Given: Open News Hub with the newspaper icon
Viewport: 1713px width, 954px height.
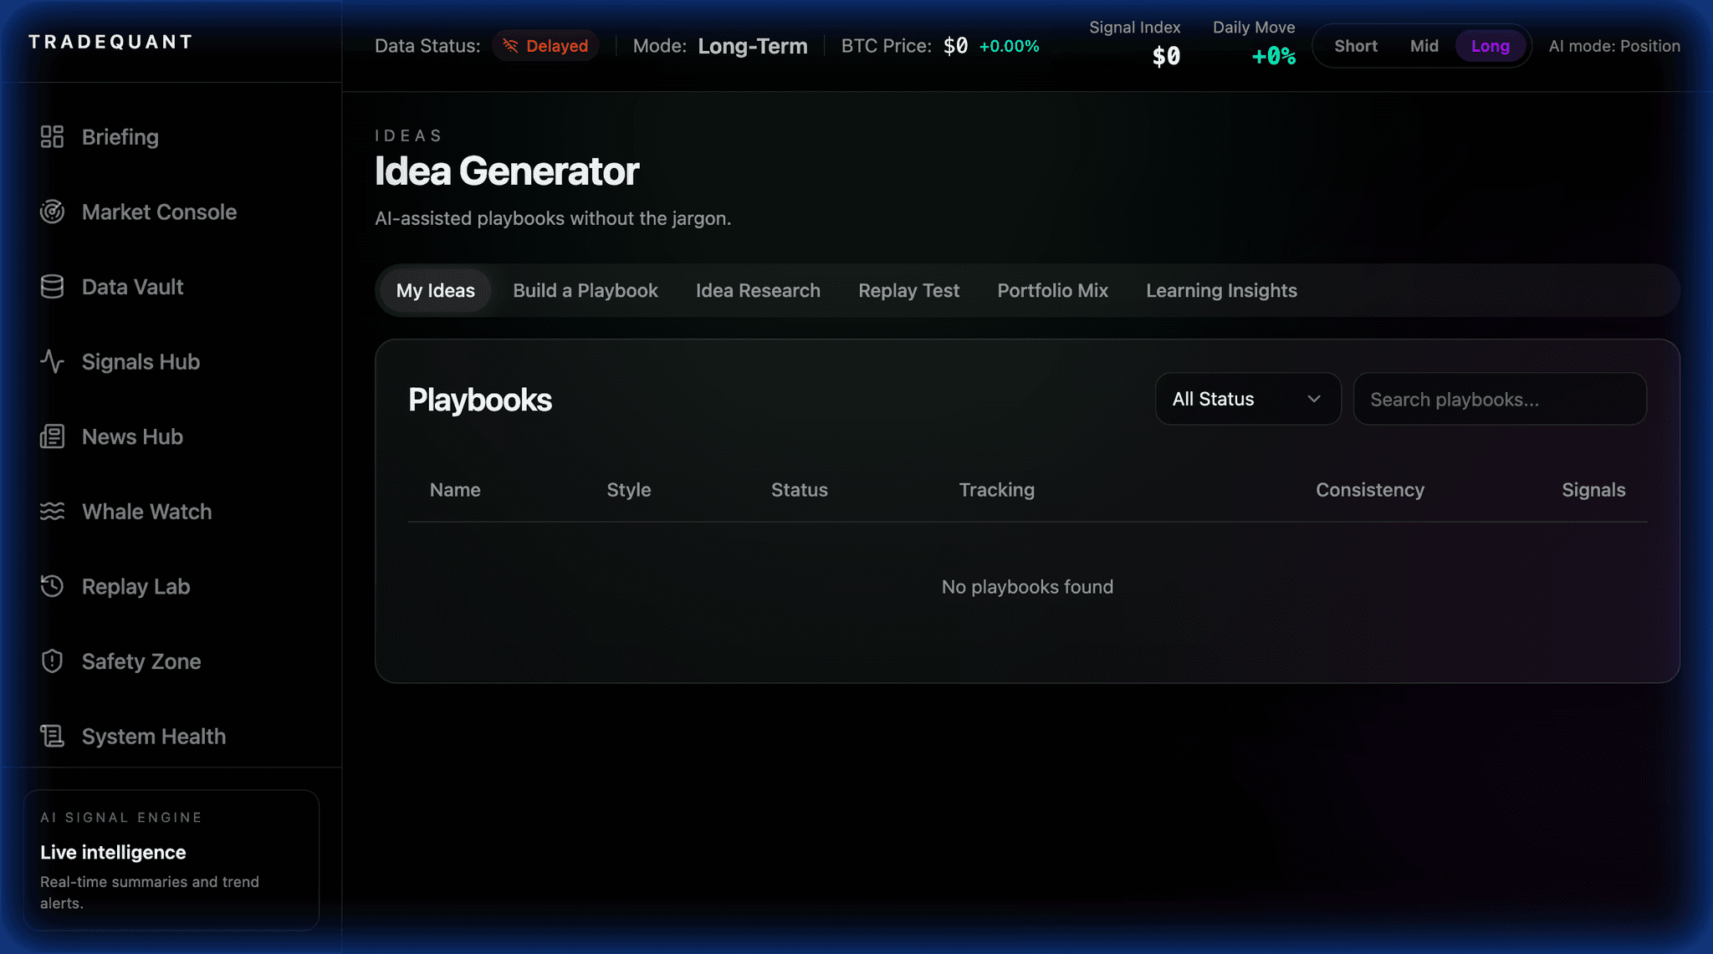Looking at the screenshot, I should [52, 436].
